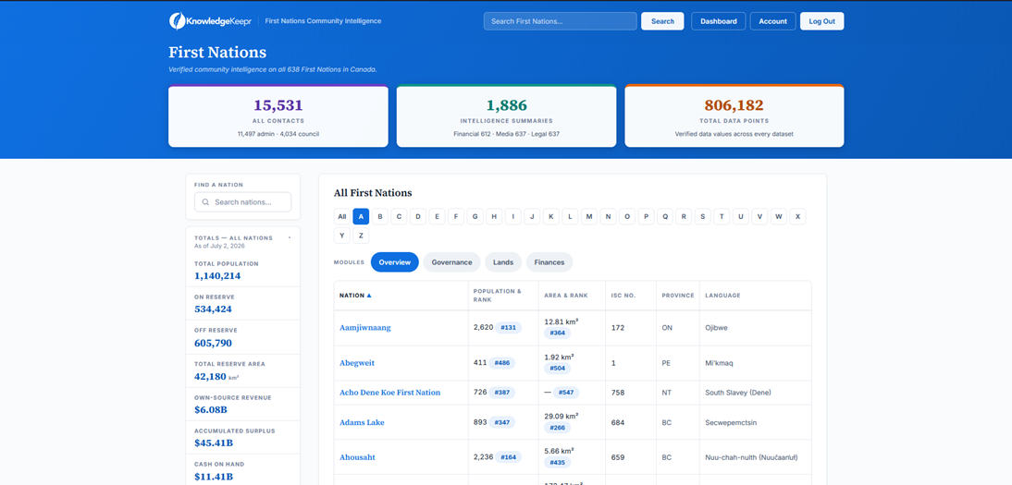
Task: Filter nations starting with R
Action: [x=685, y=217]
